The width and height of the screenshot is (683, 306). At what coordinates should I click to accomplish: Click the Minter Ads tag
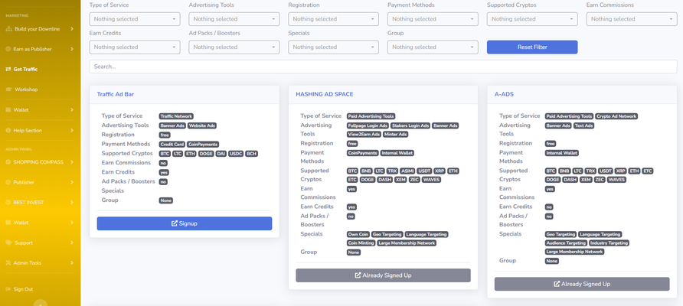pos(396,135)
